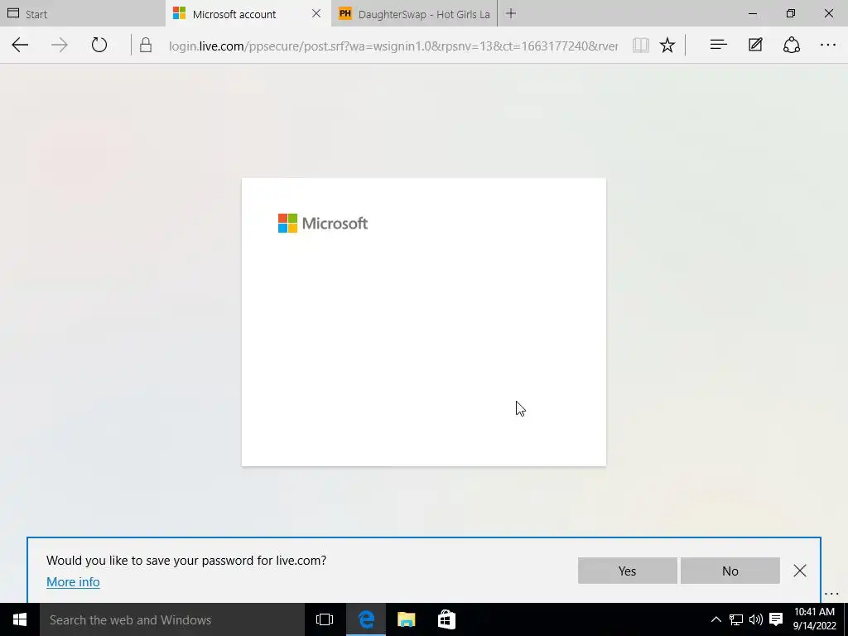Click the address bar URL
848x636 pixels.
tap(393, 46)
